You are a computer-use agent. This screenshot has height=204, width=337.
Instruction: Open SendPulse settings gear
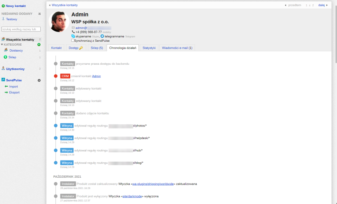point(39,80)
